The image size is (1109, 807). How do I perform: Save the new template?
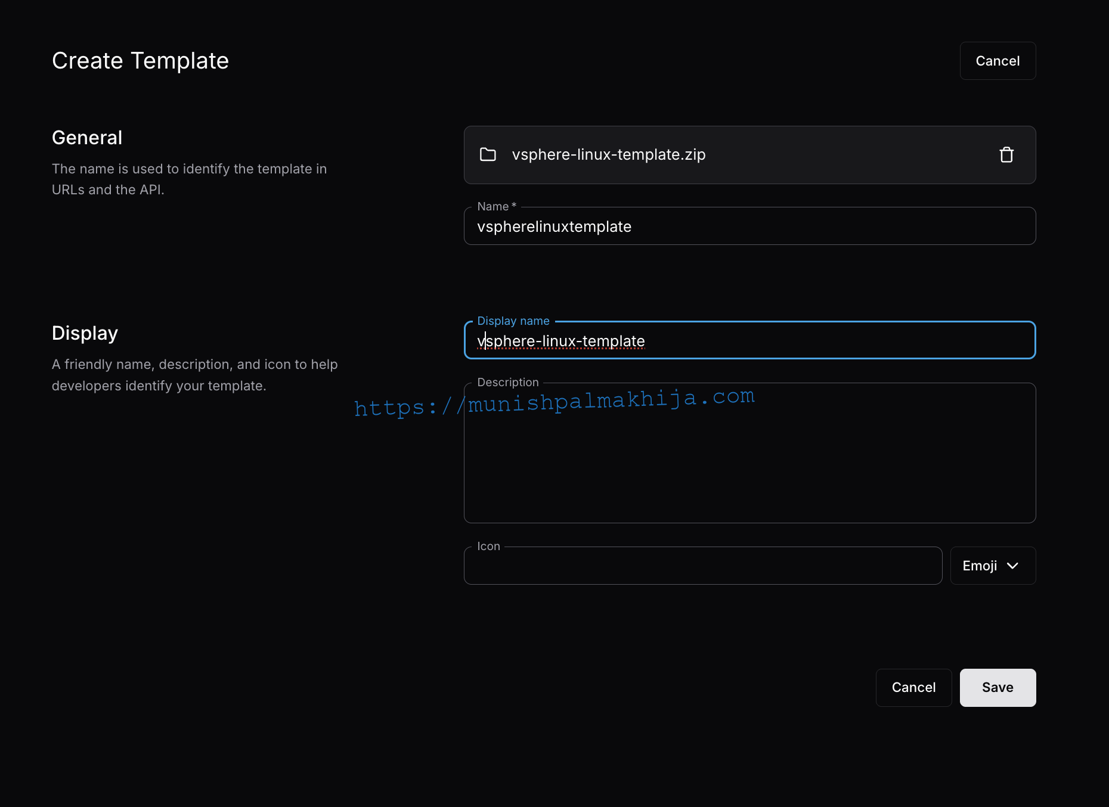tap(998, 687)
